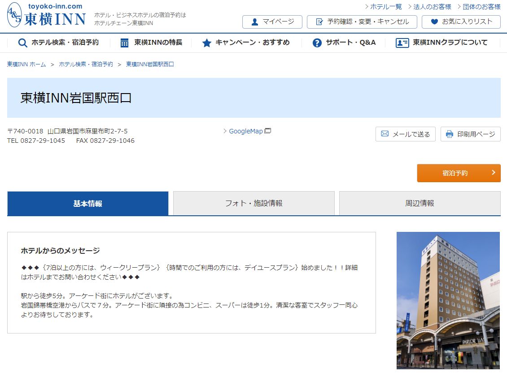Image resolution: width=507 pixels, height=376 pixels.
Task: Open the マイページ button
Action: (x=272, y=21)
